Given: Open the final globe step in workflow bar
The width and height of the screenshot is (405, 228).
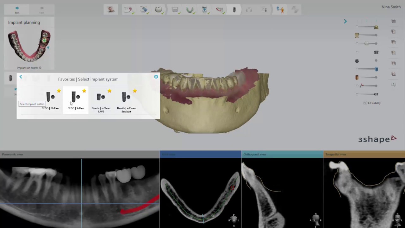Looking at the screenshot, I should [295, 10].
